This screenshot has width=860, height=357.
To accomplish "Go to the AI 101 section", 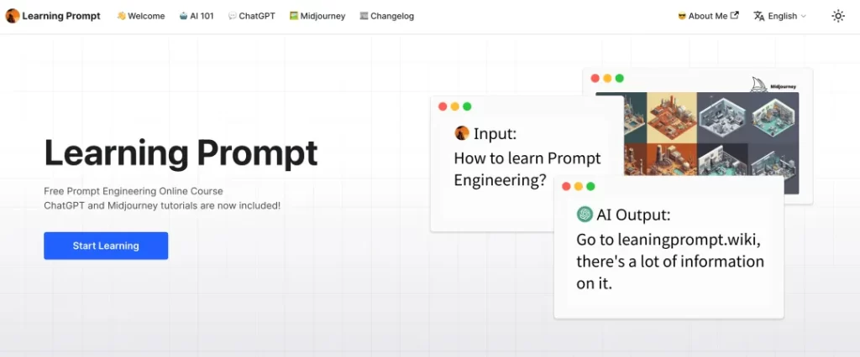I will point(197,16).
